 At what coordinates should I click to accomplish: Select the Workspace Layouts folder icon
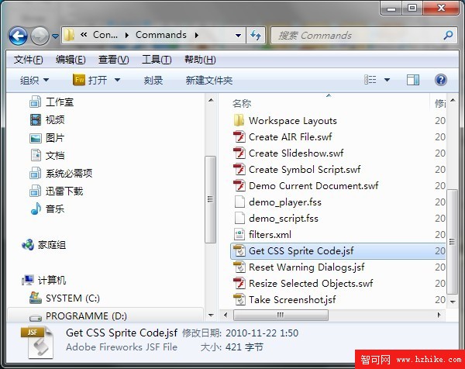point(239,121)
